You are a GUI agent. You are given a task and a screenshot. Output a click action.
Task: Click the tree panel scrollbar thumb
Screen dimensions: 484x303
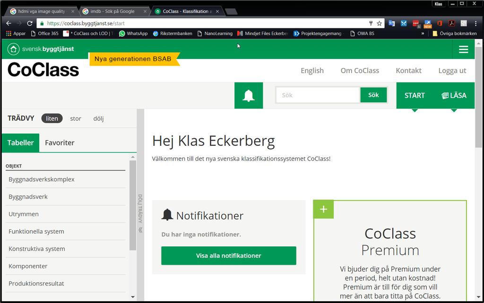click(133, 205)
